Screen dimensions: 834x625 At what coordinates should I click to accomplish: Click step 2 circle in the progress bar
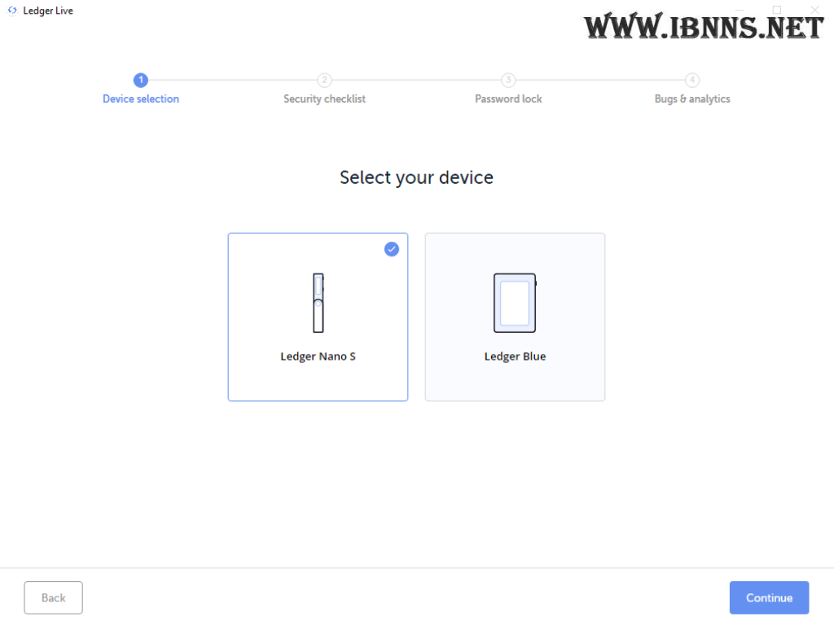(324, 81)
